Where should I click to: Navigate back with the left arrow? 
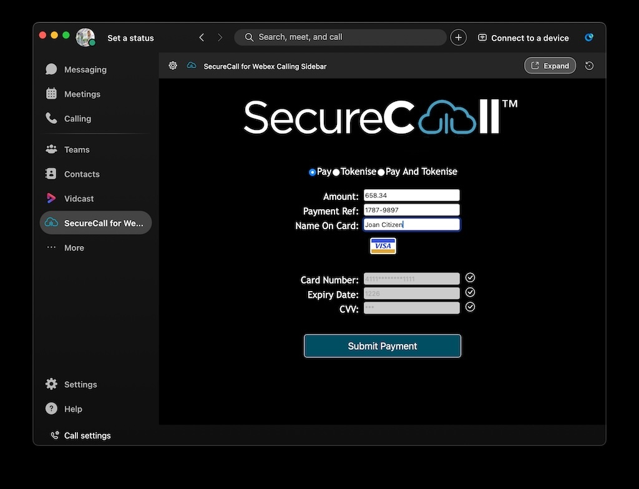click(x=202, y=37)
